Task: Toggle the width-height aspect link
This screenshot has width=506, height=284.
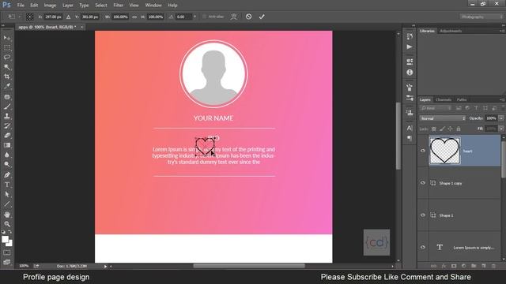Action: (134, 17)
